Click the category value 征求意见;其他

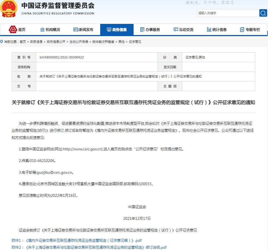pos(195,57)
